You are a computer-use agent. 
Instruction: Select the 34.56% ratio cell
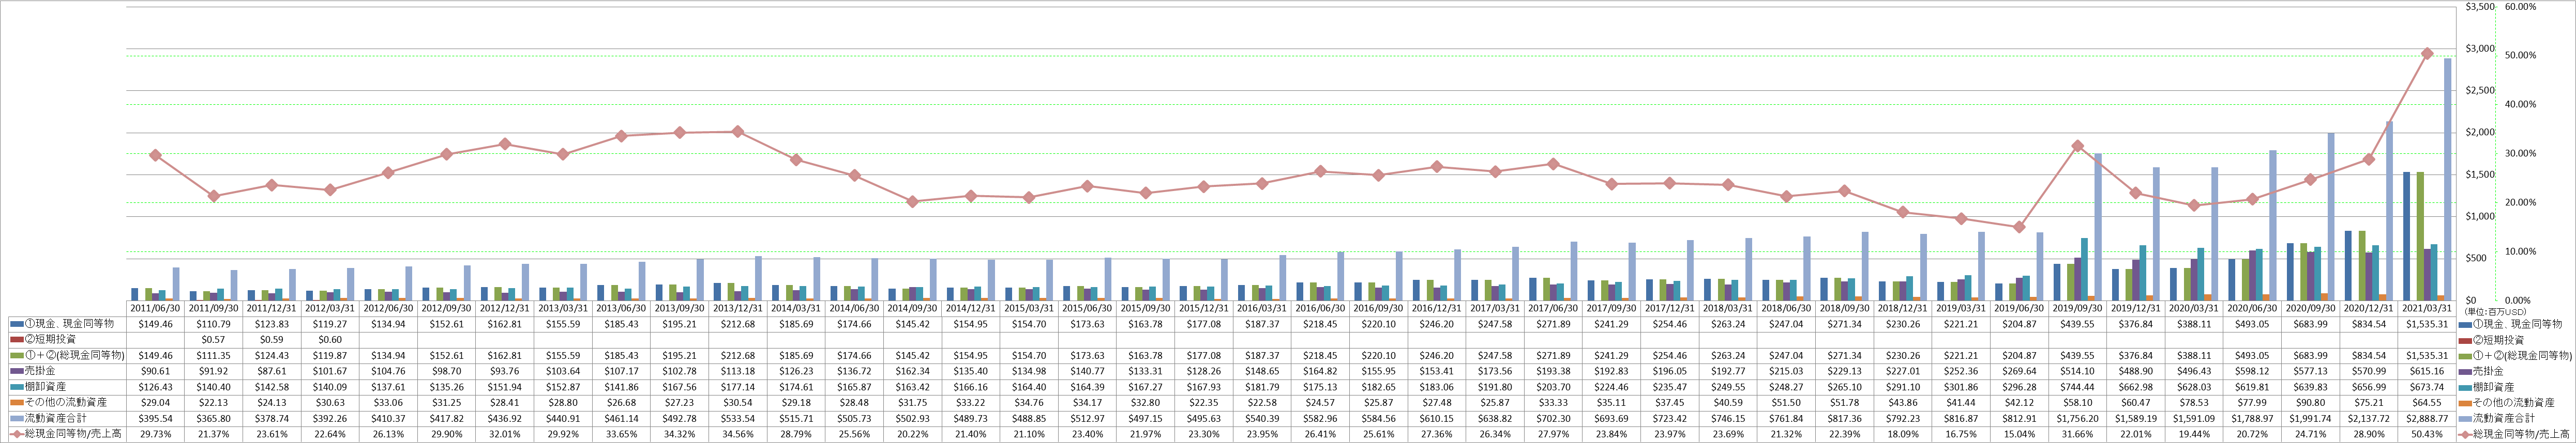[x=737, y=434]
